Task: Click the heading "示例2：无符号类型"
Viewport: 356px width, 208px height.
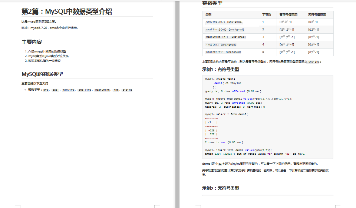Action: [220, 188]
